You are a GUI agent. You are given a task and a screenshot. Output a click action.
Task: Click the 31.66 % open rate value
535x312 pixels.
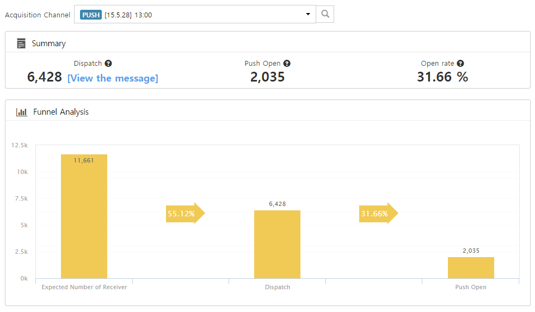pyautogui.click(x=442, y=77)
